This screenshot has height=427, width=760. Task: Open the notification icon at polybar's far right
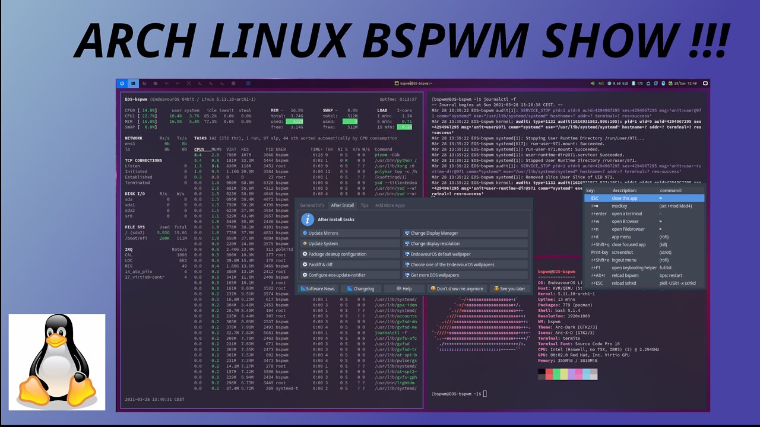click(705, 84)
